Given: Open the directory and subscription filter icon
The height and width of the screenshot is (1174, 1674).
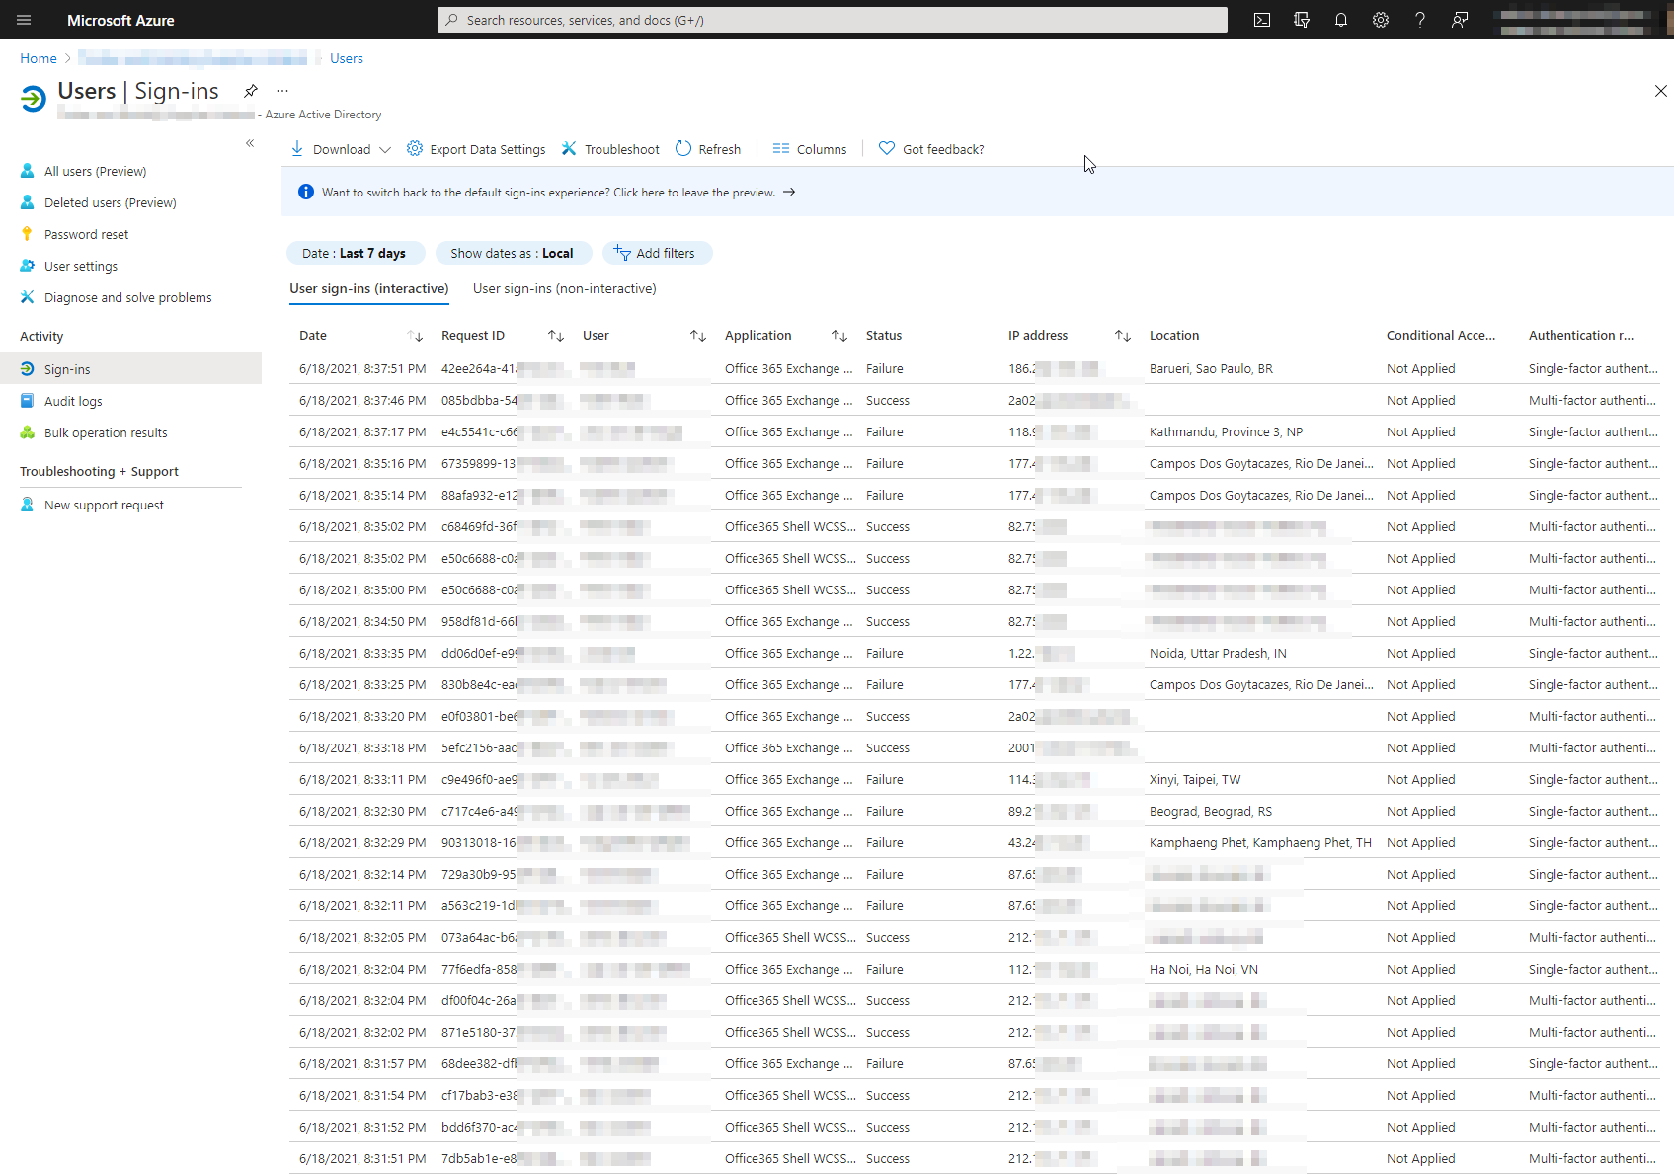Looking at the screenshot, I should 1301,20.
